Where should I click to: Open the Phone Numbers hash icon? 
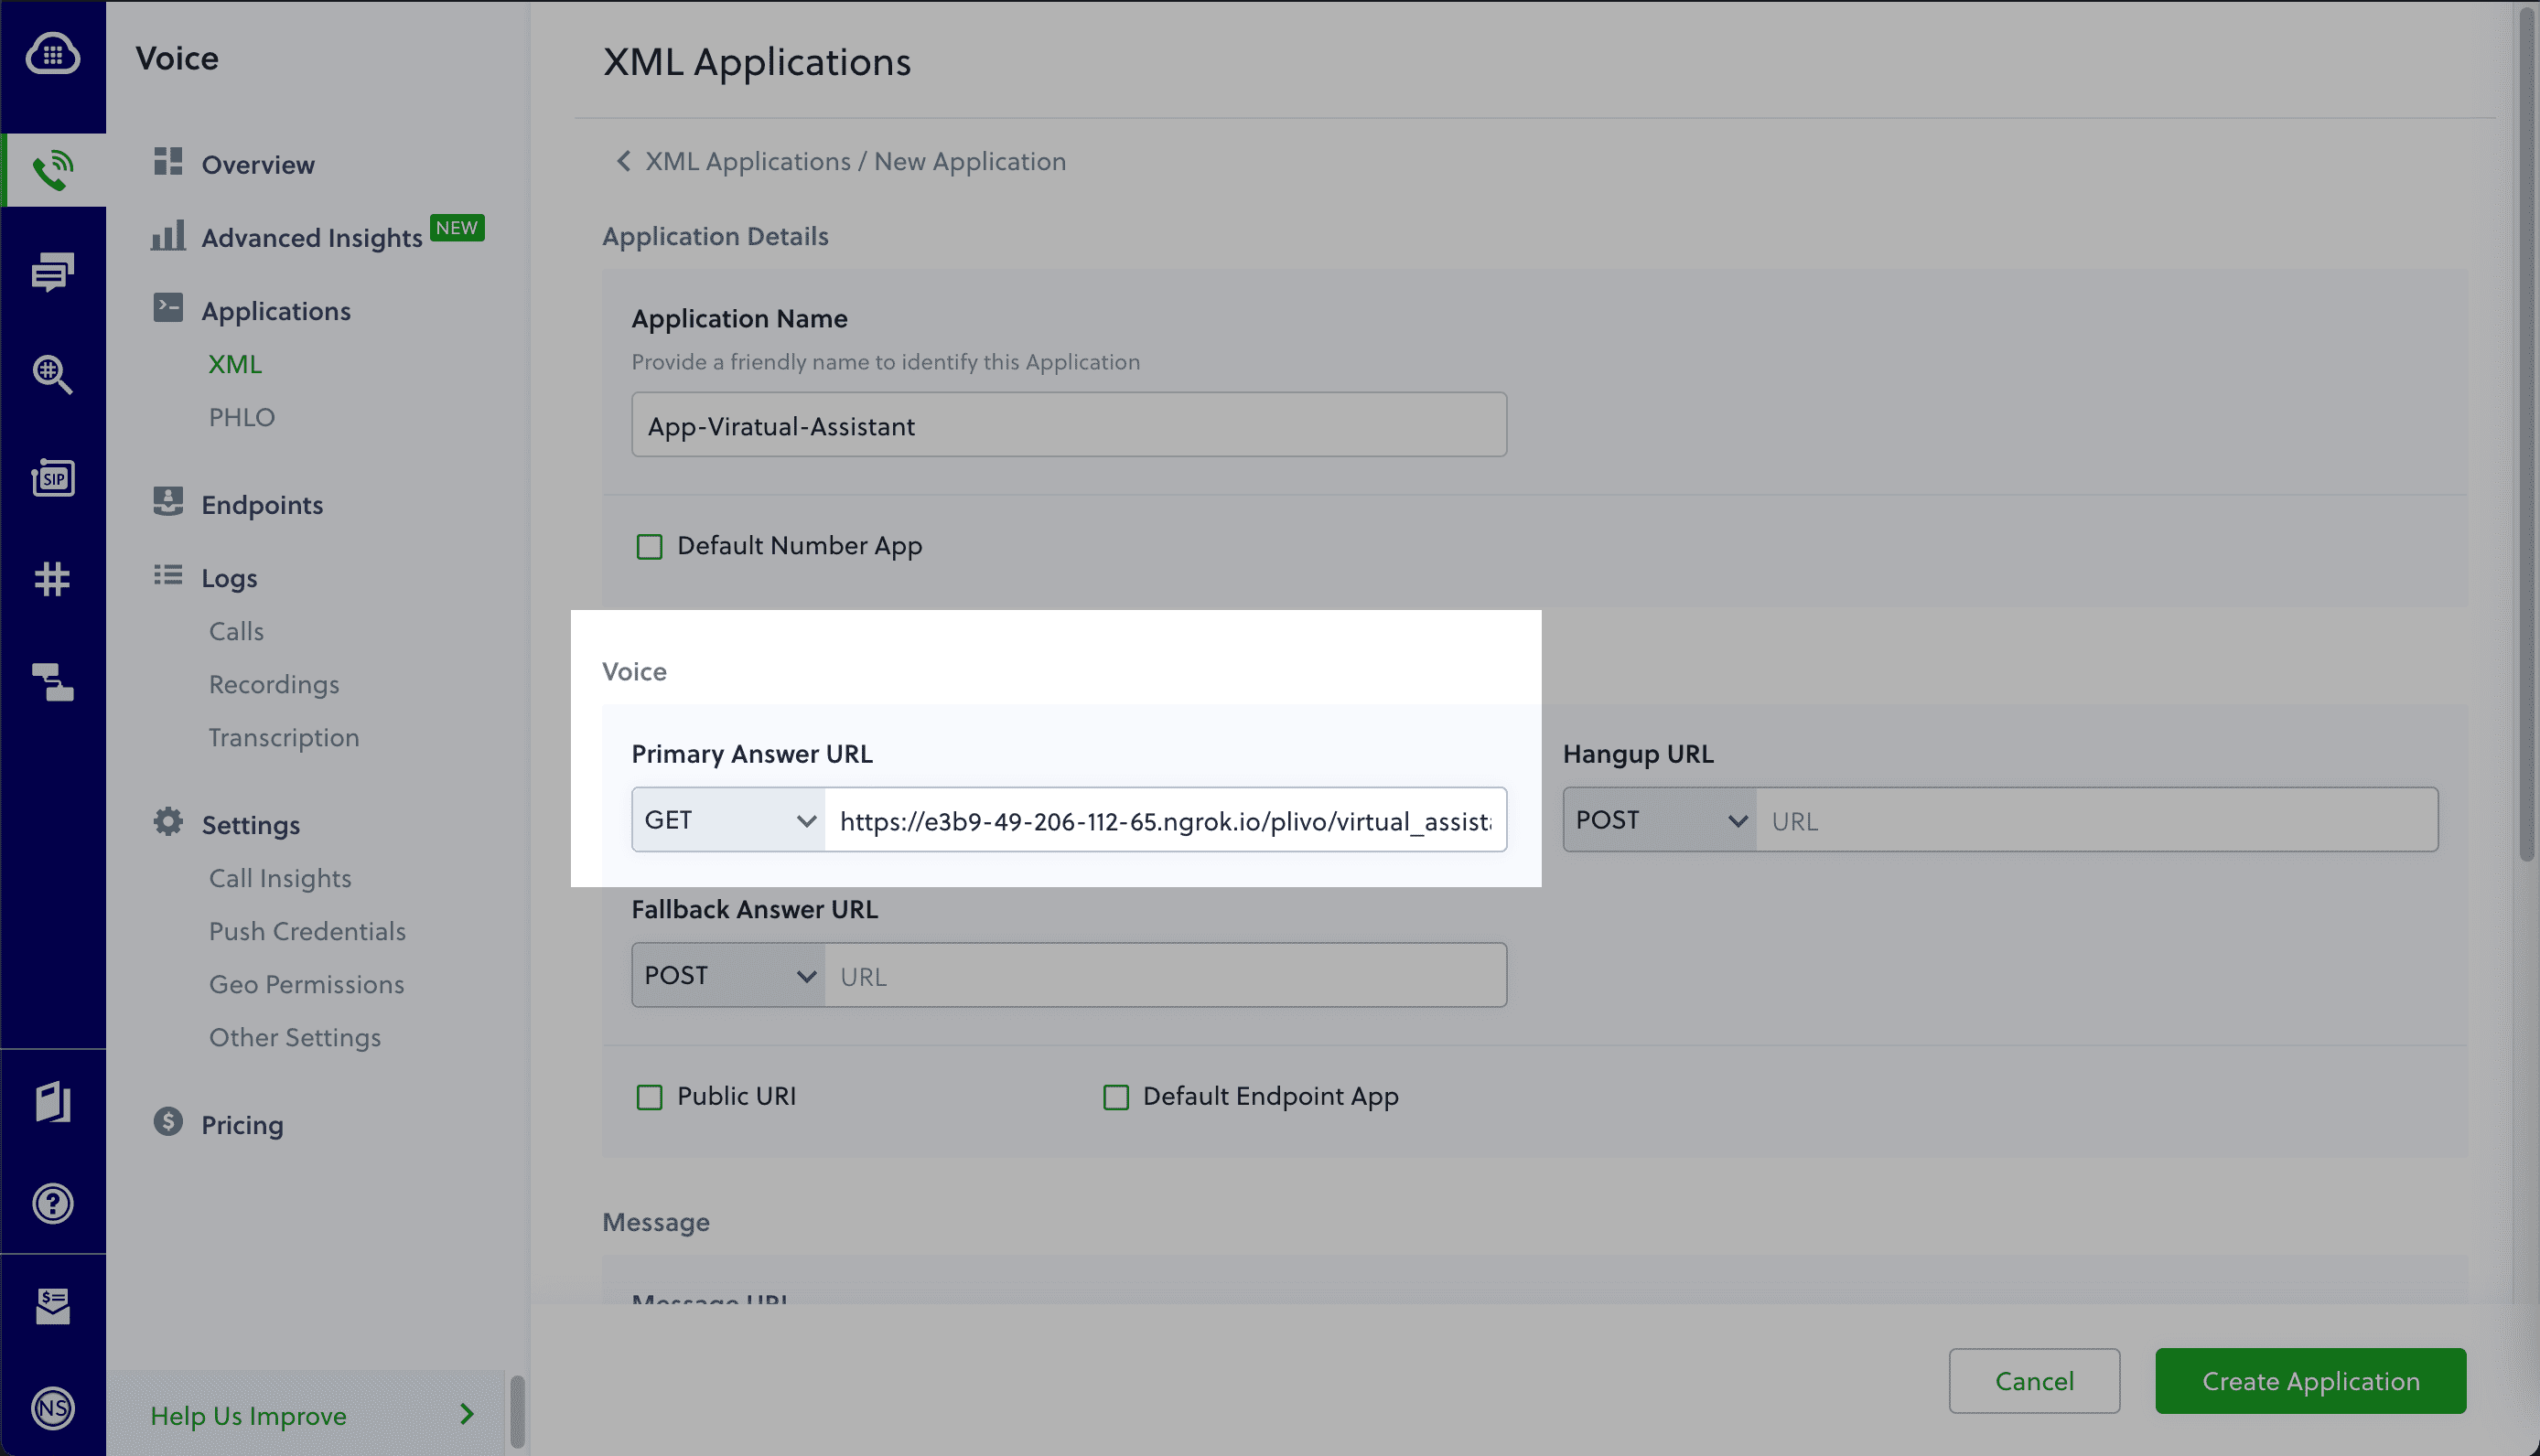tap(52, 578)
